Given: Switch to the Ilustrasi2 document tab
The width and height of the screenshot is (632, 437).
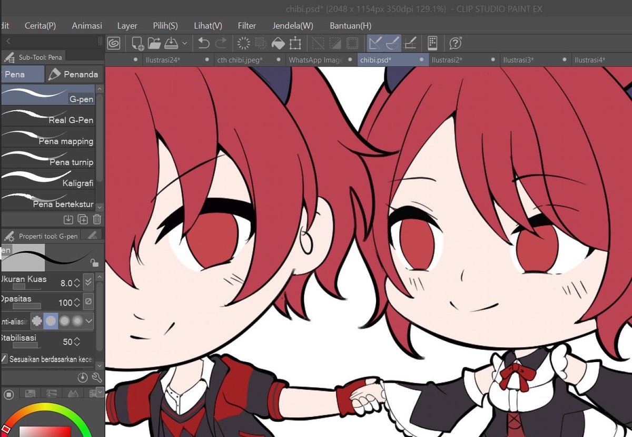Looking at the screenshot, I should pos(448,60).
